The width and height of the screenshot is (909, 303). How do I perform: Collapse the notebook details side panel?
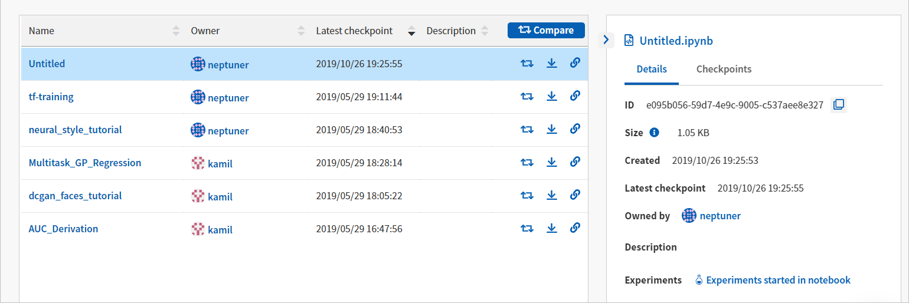tap(606, 40)
